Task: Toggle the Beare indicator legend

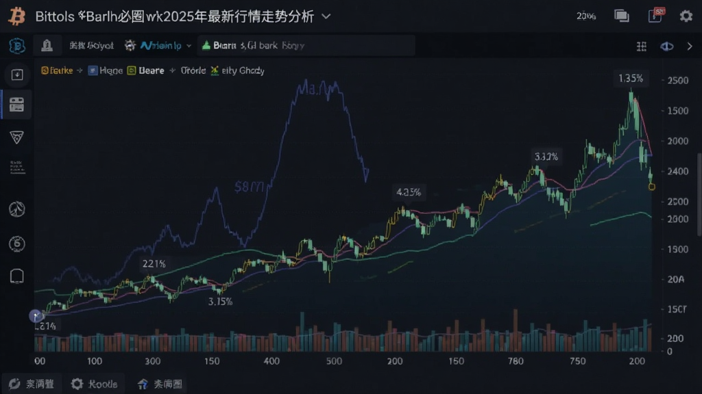Action: pyautogui.click(x=146, y=70)
